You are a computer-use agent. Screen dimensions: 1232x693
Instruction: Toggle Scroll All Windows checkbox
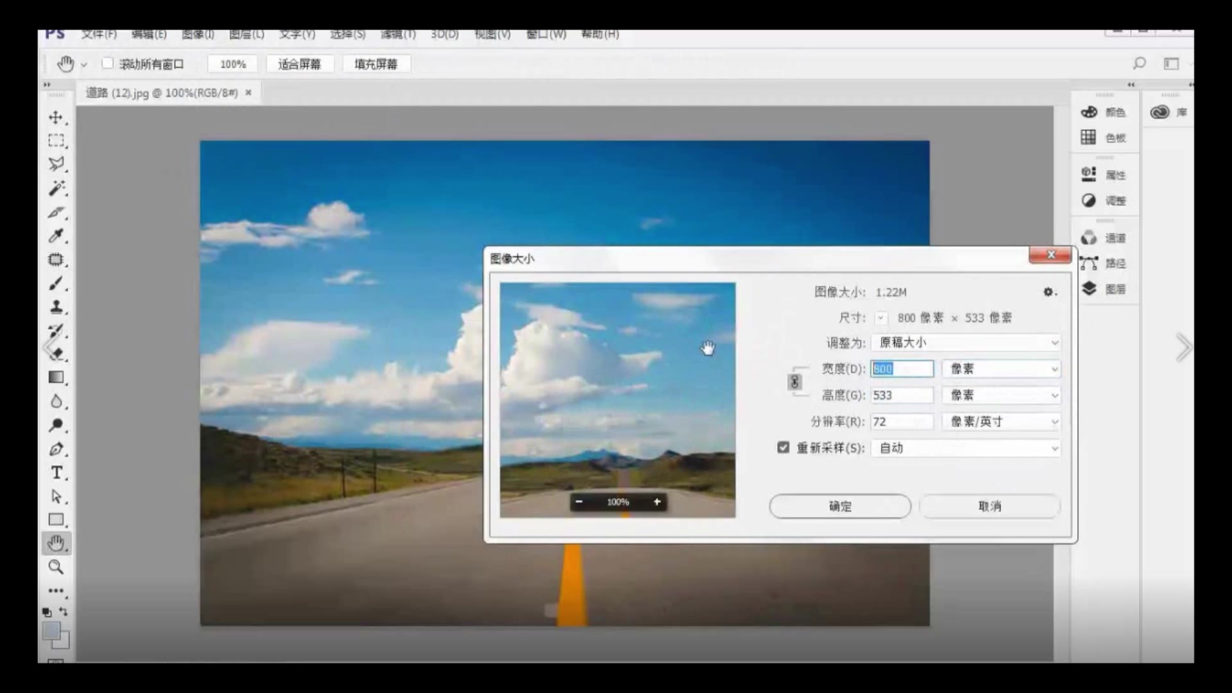click(108, 63)
